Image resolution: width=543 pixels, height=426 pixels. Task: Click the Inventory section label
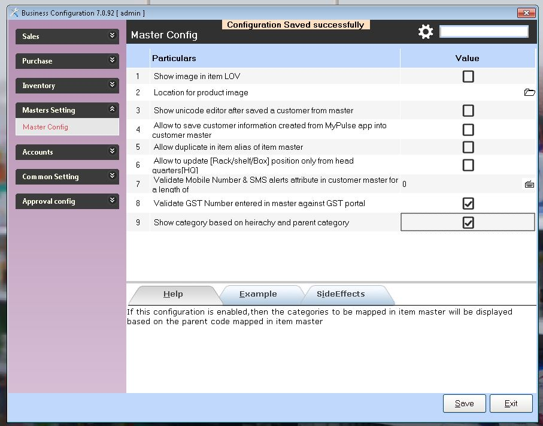38,85
